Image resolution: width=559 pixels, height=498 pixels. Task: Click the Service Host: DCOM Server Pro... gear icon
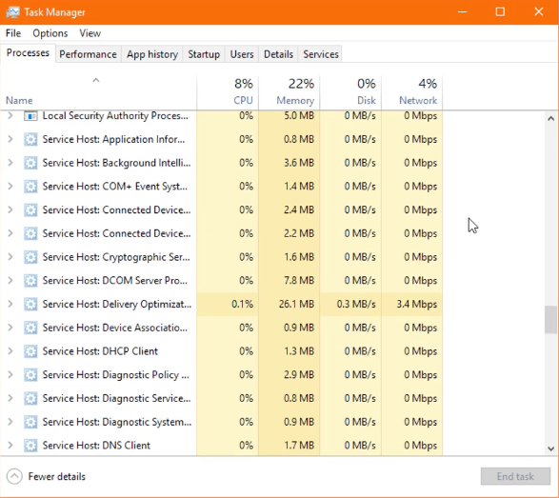click(30, 281)
